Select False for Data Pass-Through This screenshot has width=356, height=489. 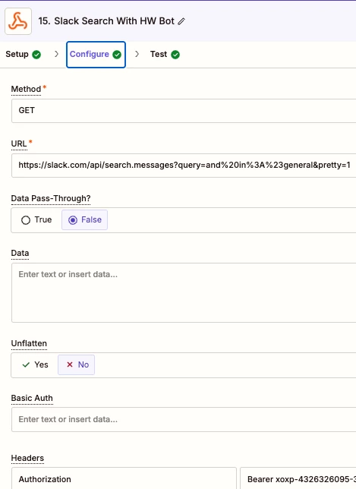[x=84, y=220]
